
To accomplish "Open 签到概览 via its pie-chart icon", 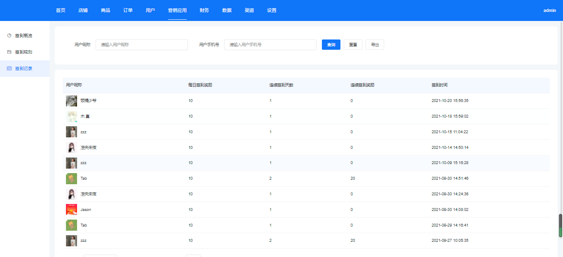I will click(9, 36).
